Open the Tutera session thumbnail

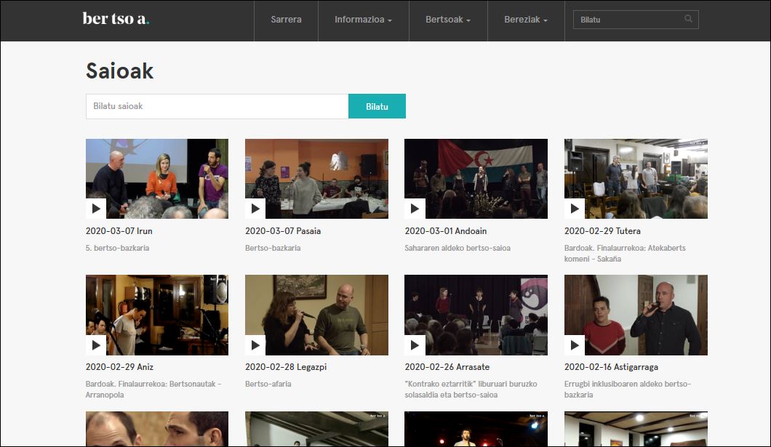click(x=636, y=179)
